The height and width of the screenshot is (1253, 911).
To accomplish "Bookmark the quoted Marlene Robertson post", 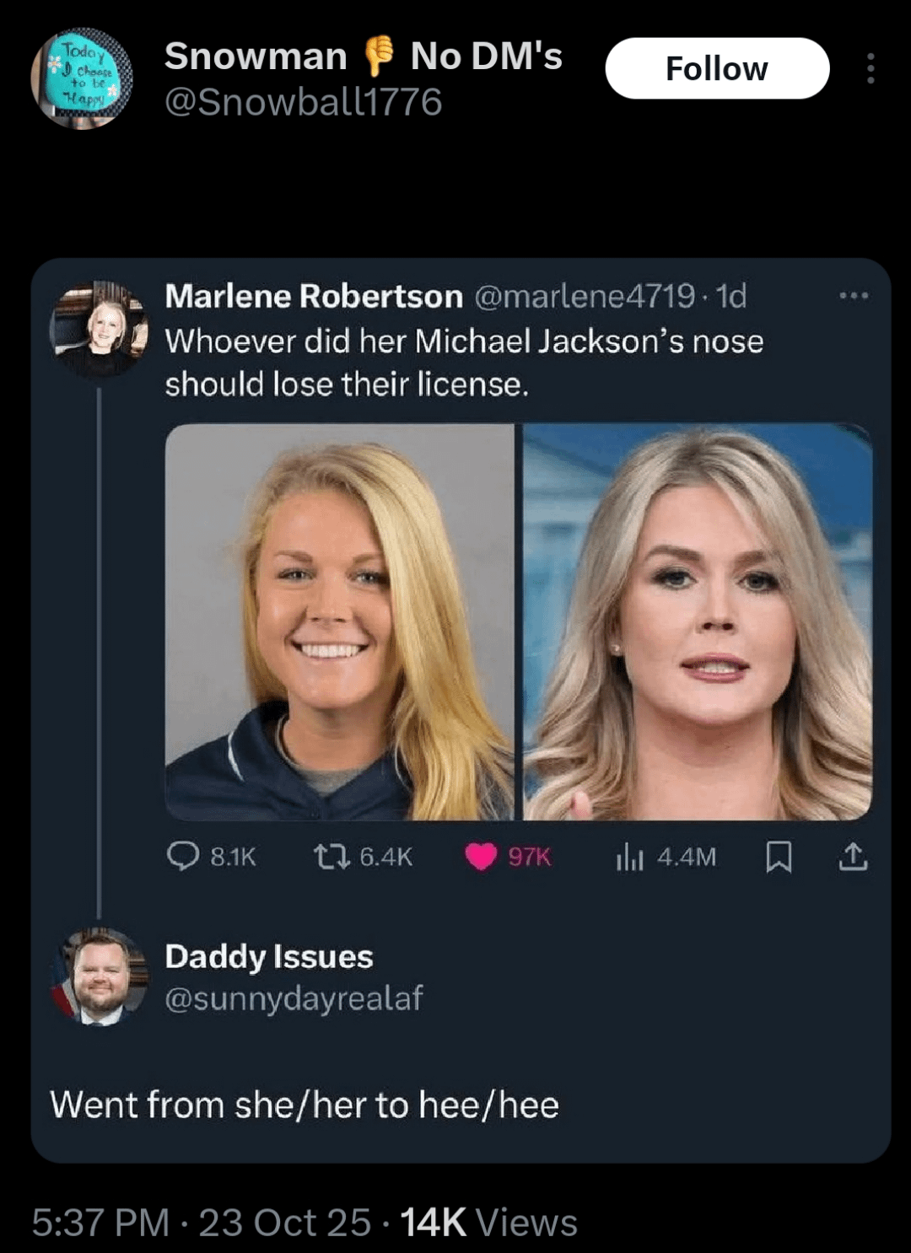I will (779, 857).
